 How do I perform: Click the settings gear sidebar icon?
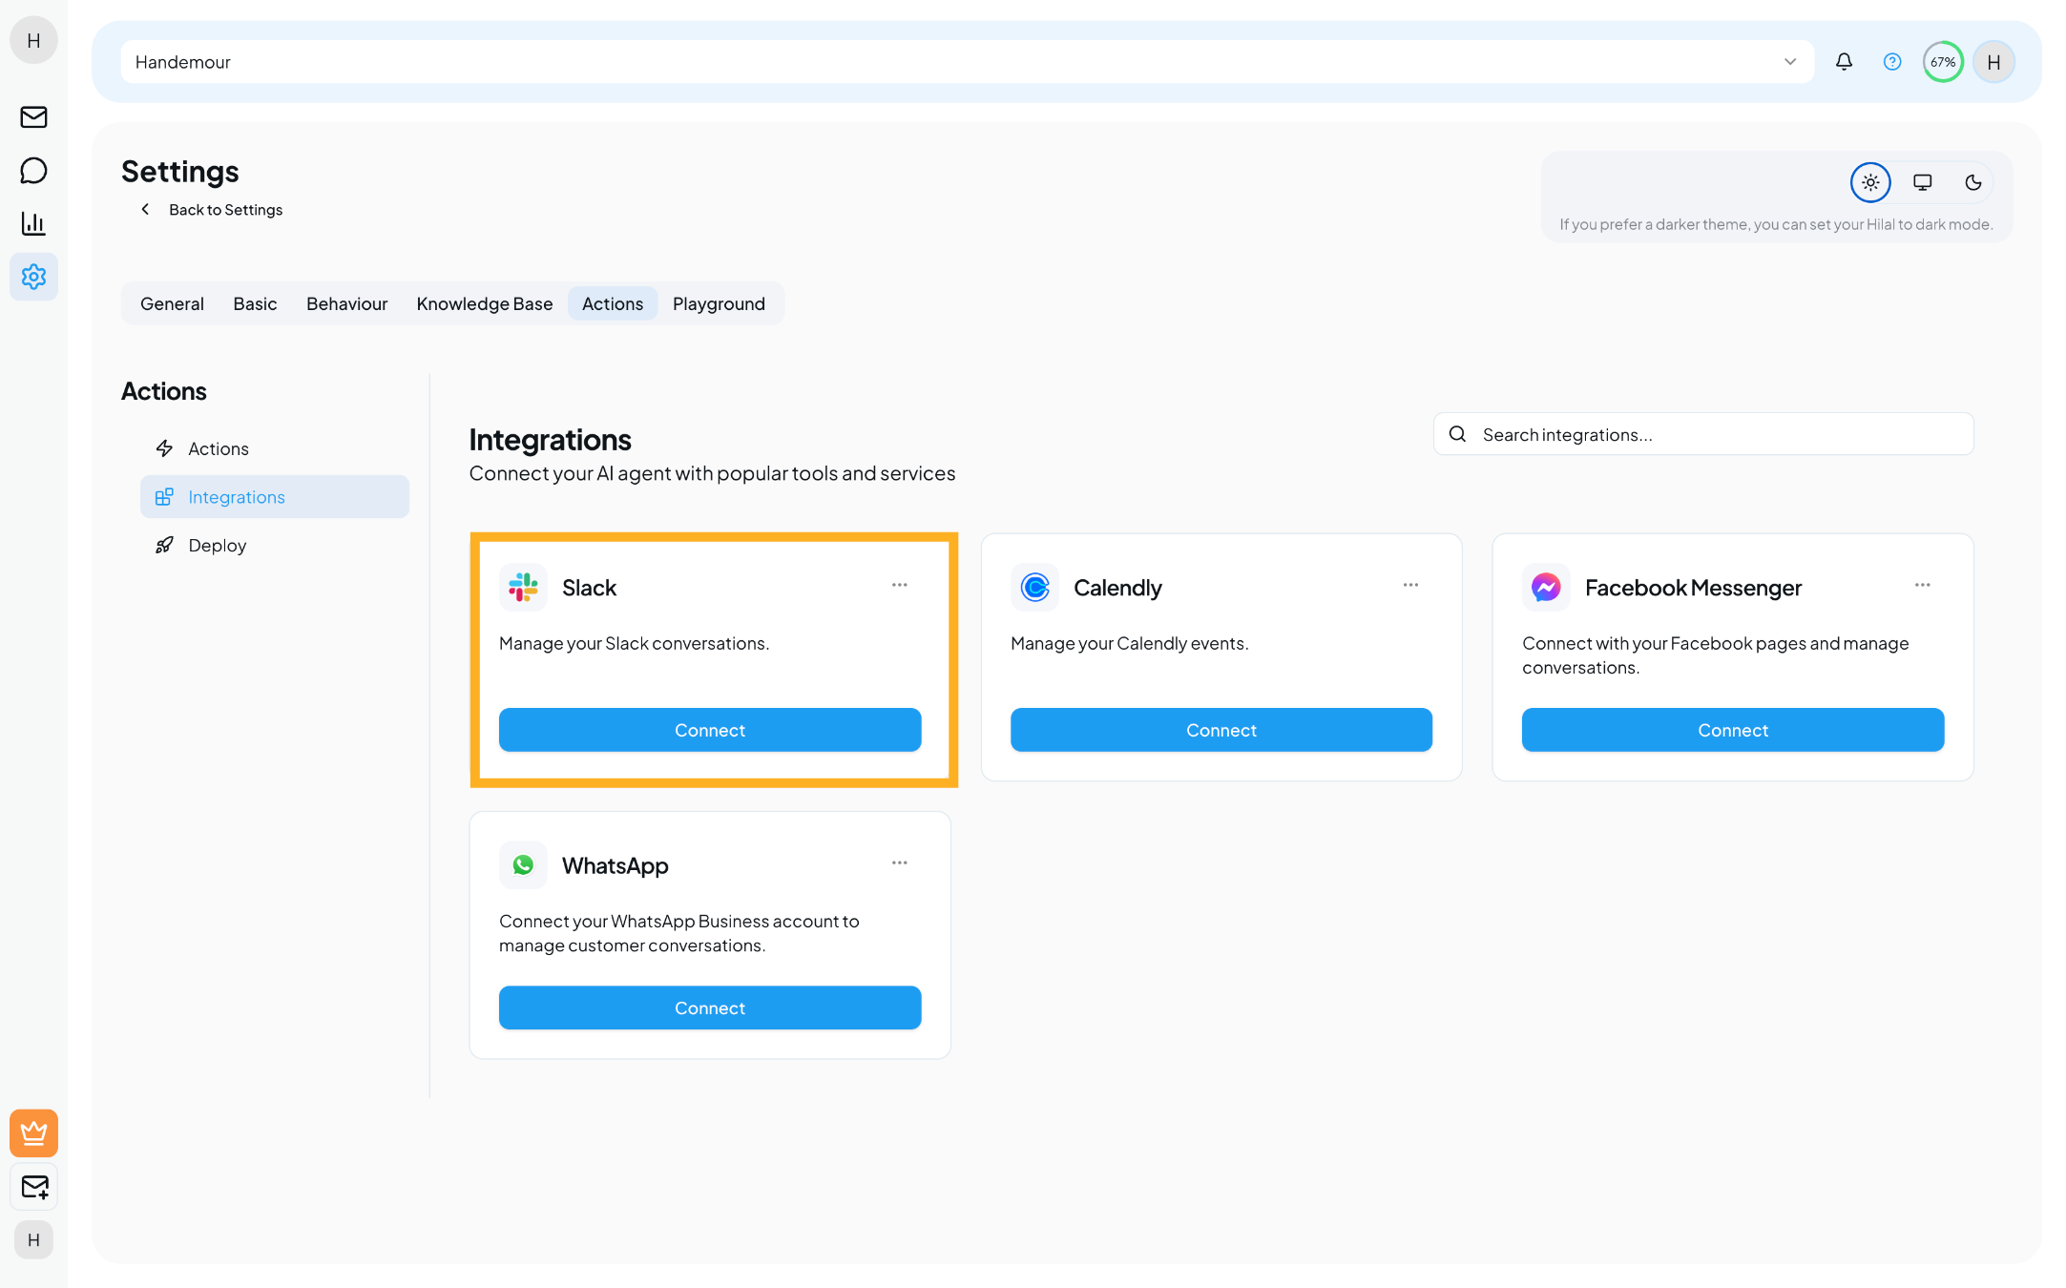pos(33,277)
